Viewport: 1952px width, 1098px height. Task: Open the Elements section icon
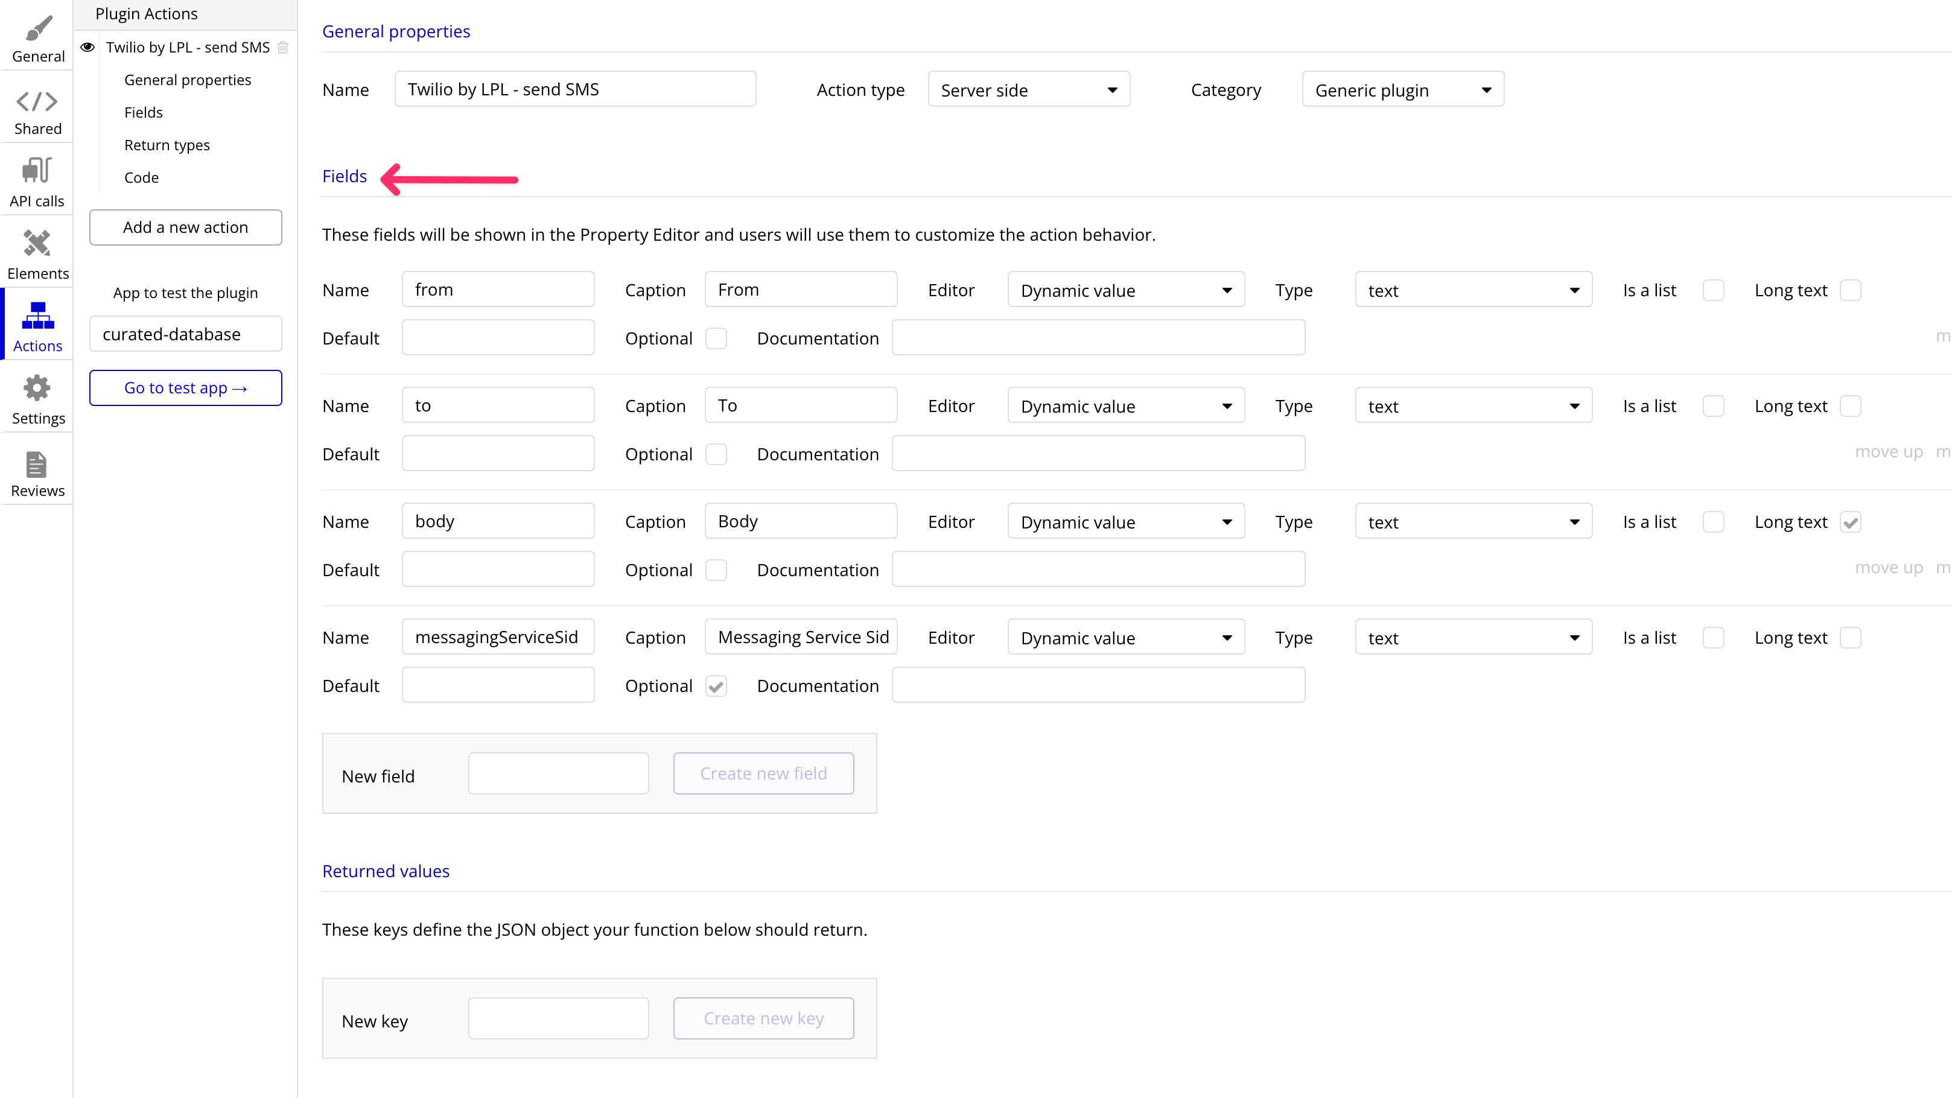37,243
